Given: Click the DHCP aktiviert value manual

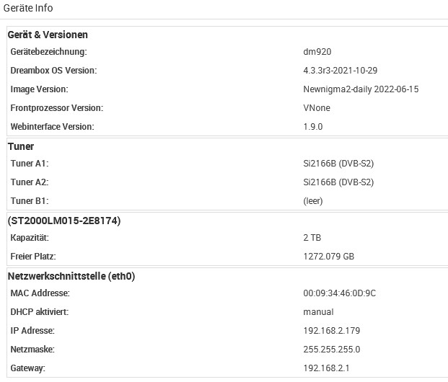Looking at the screenshot, I should tap(318, 312).
